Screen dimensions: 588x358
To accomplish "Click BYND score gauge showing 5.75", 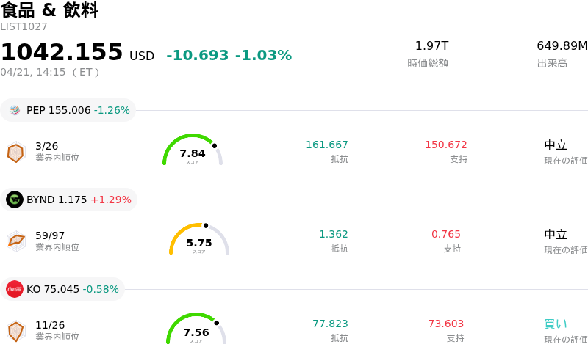I will click(x=199, y=240).
